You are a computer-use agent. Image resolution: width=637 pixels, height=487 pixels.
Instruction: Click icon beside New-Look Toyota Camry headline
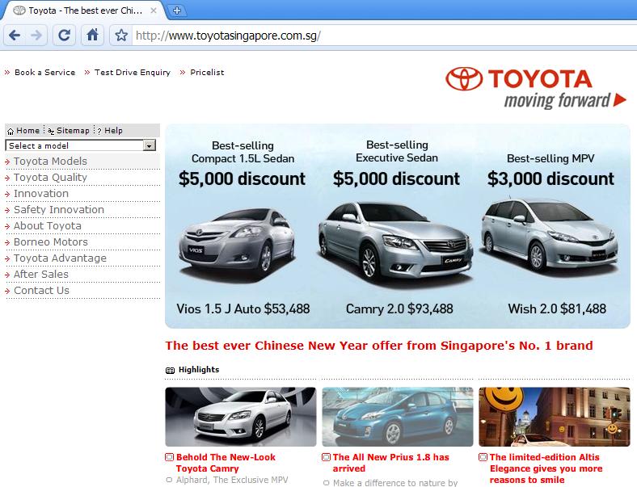[170, 457]
